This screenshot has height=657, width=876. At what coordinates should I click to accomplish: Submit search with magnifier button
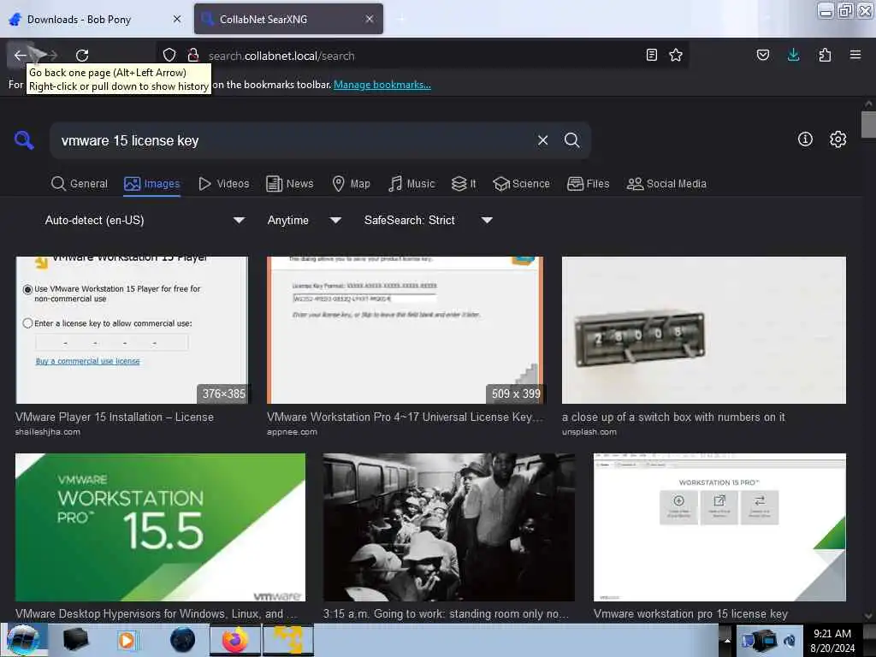click(x=571, y=140)
